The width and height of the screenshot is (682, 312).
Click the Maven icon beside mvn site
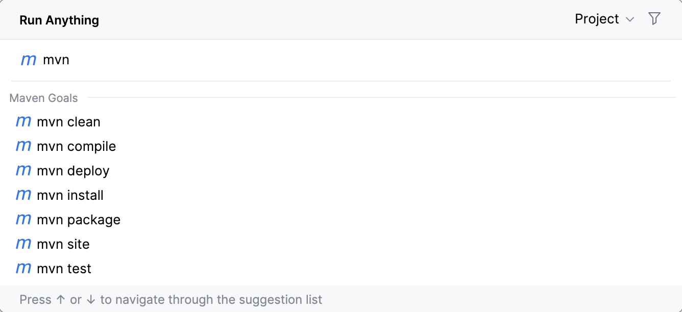pyautogui.click(x=23, y=244)
